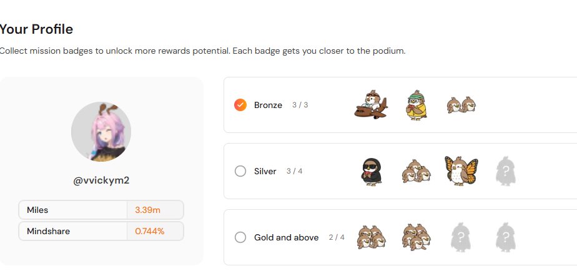
Task: Click the Your Profile heading
Action: pyautogui.click(x=36, y=29)
